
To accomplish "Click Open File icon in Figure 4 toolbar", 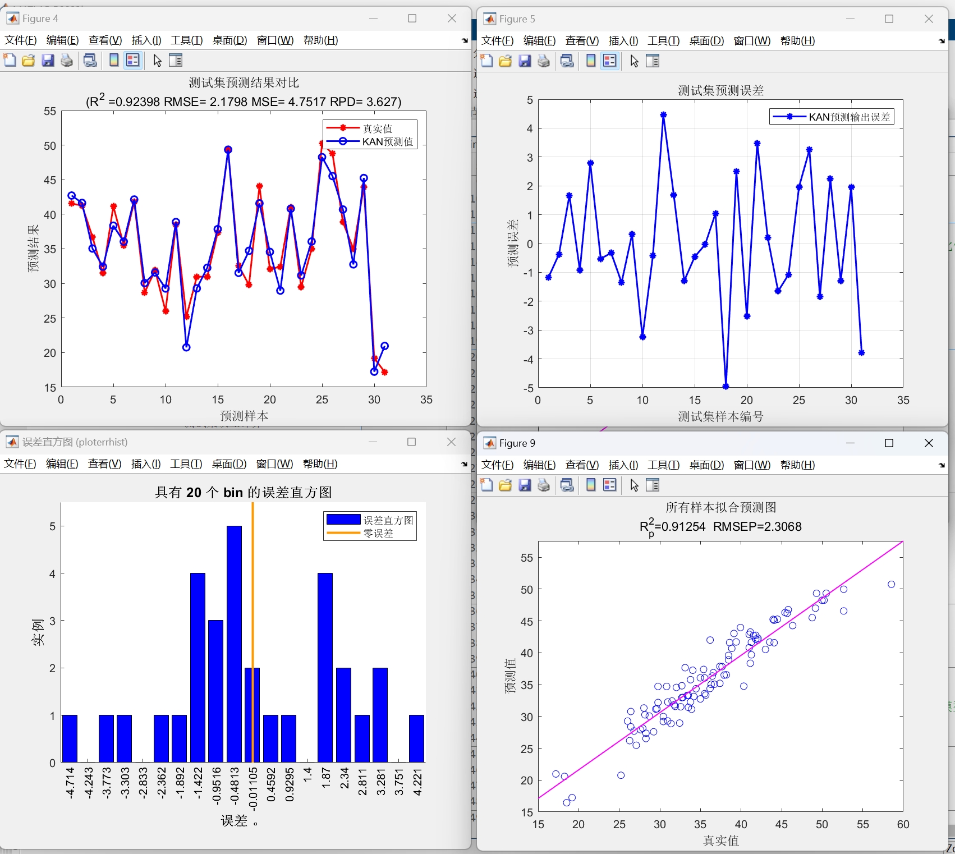I will 28,61.
